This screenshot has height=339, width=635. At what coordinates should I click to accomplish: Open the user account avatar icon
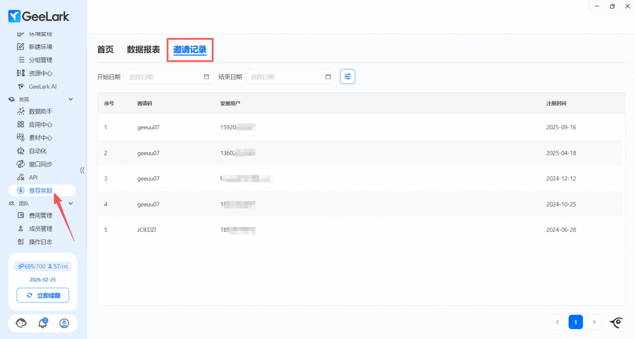coord(64,323)
